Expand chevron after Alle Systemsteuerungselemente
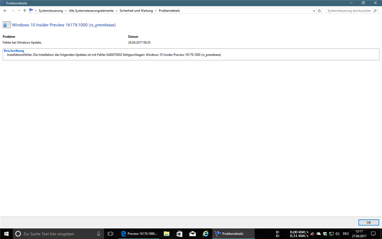382x239 pixels. [116, 11]
